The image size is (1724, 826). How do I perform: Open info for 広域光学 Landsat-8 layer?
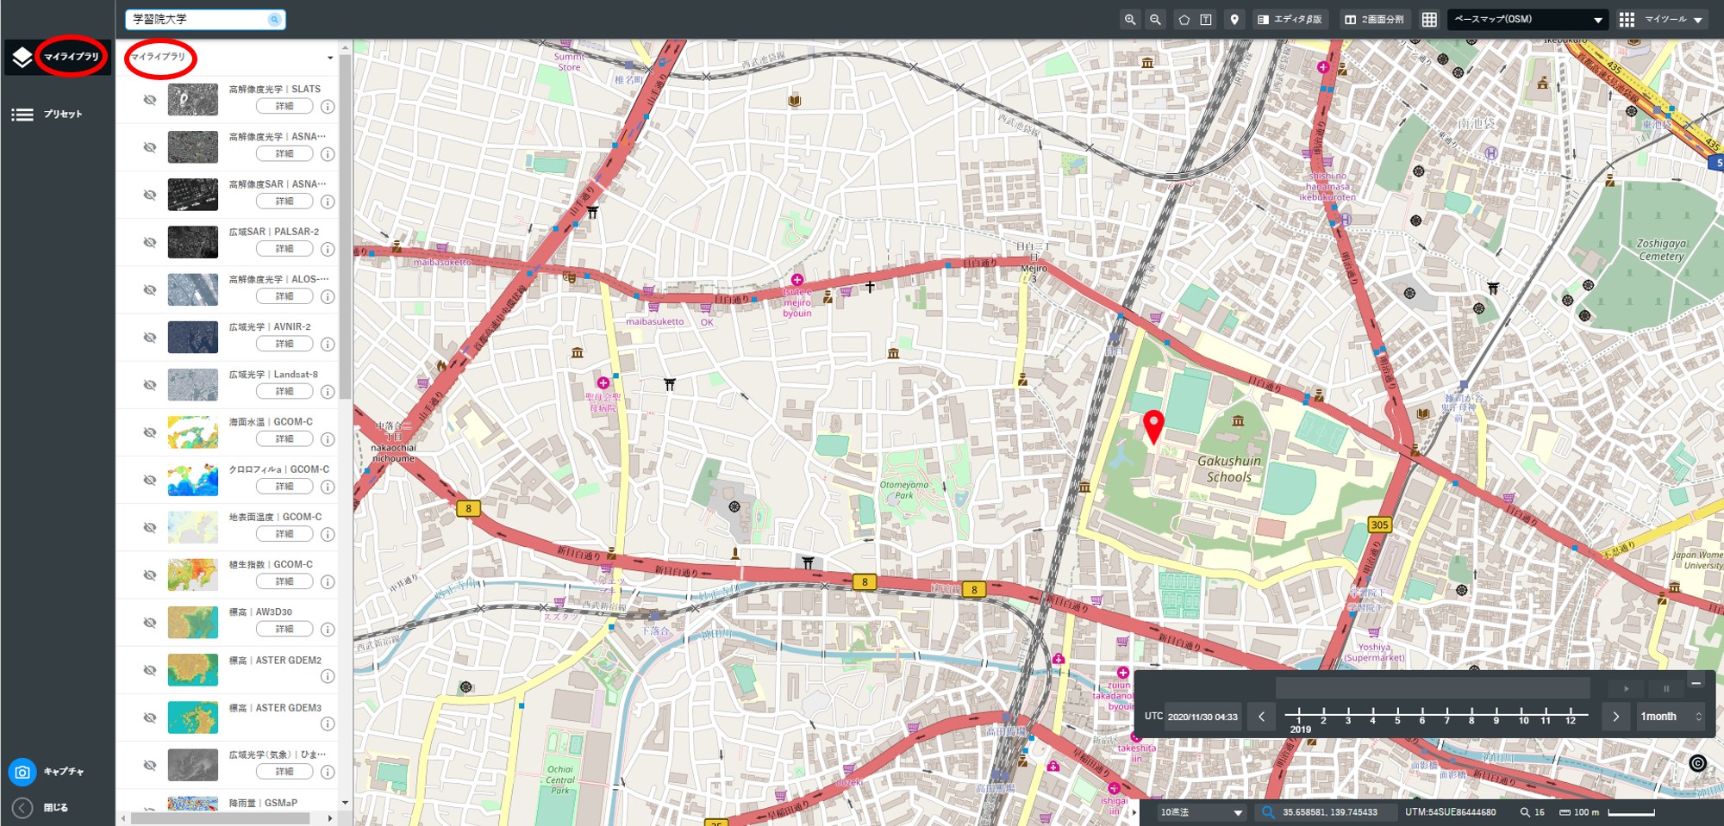click(x=328, y=392)
